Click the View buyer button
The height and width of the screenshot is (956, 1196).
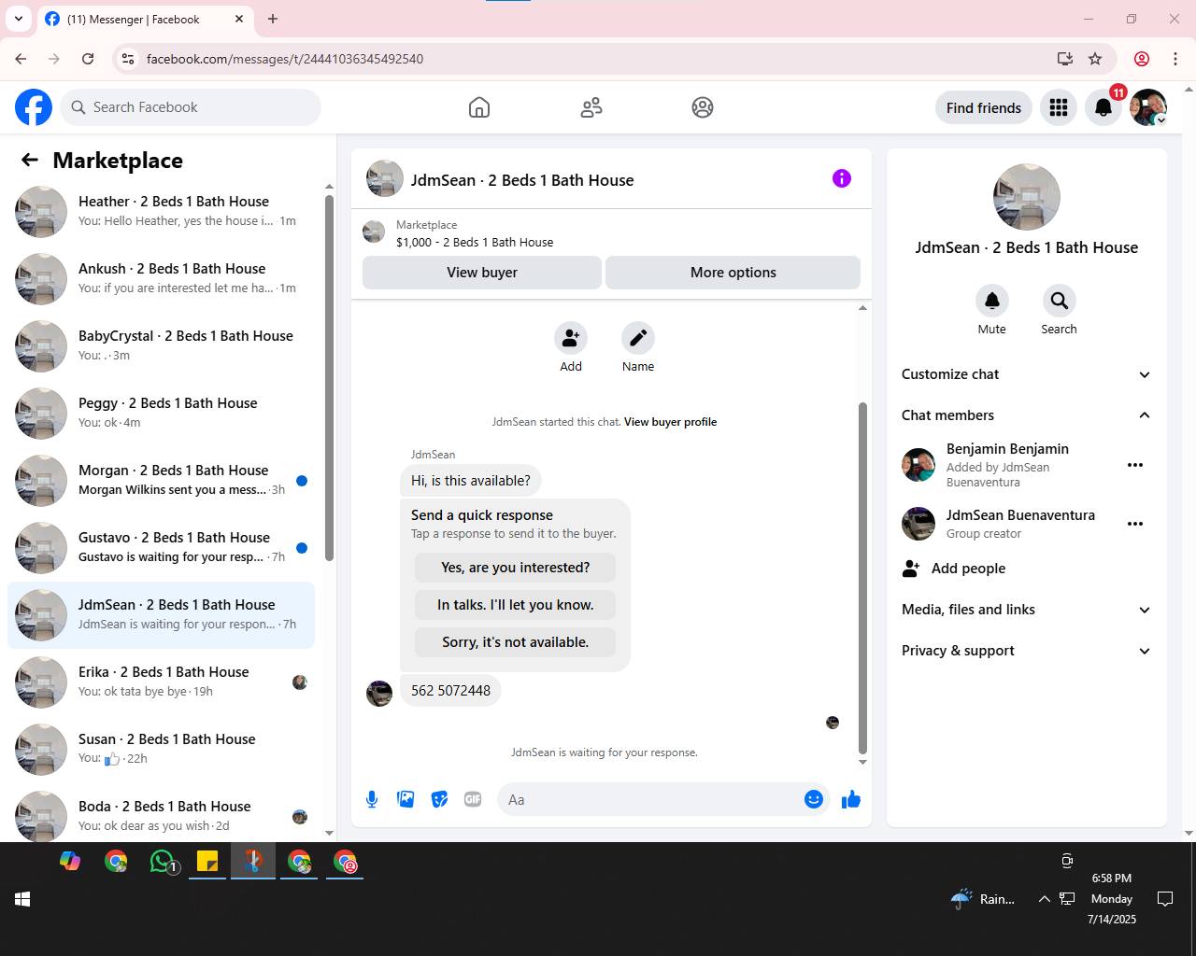click(482, 273)
